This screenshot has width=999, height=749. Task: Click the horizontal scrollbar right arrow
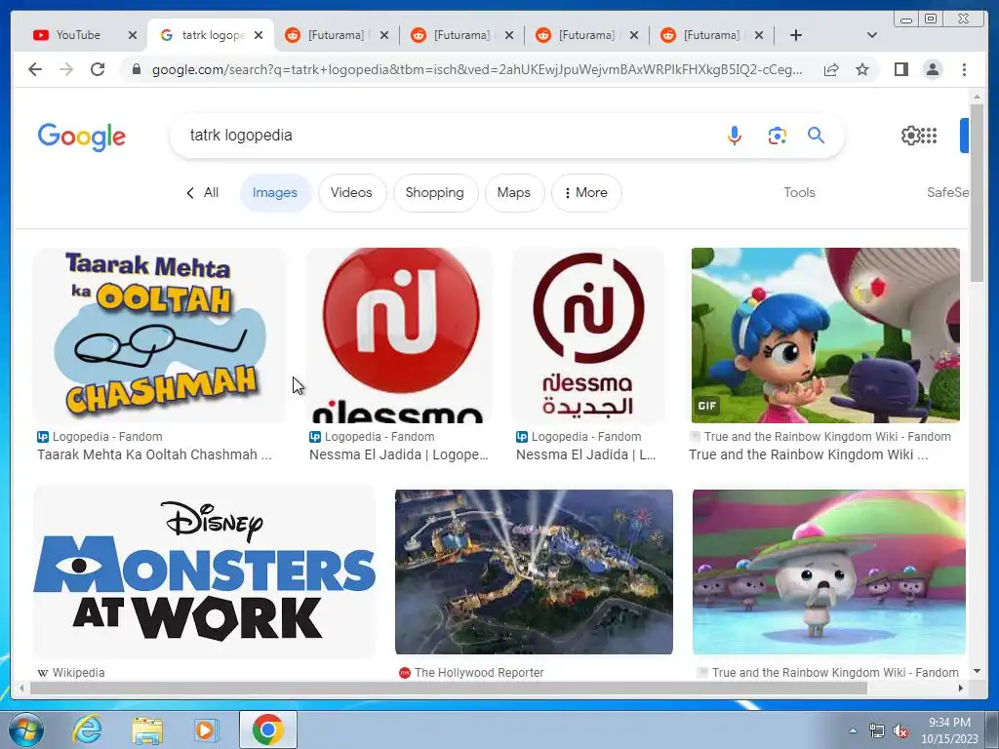click(961, 688)
